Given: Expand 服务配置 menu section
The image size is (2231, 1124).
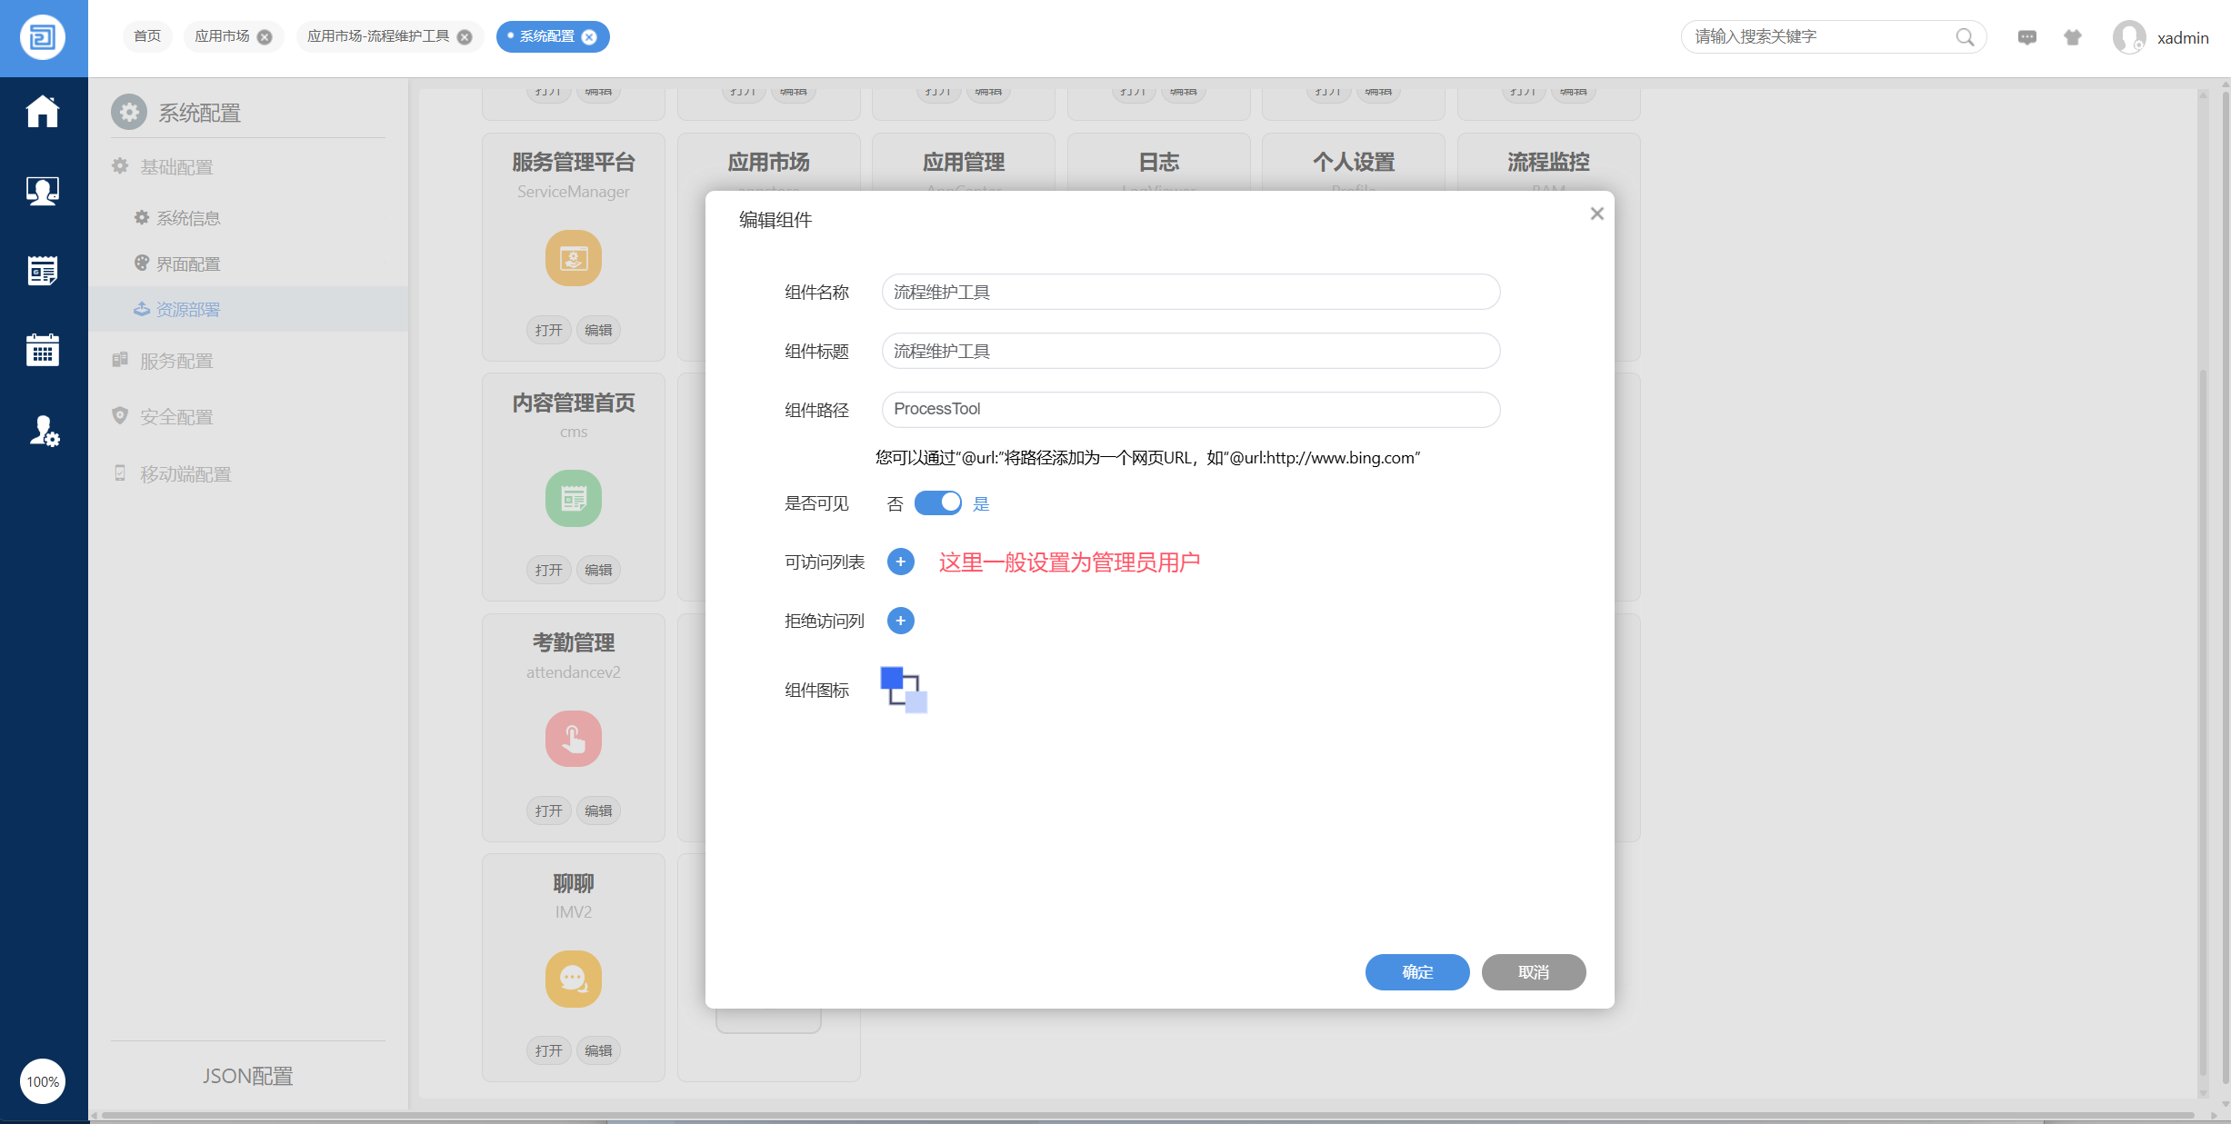Looking at the screenshot, I should [176, 361].
